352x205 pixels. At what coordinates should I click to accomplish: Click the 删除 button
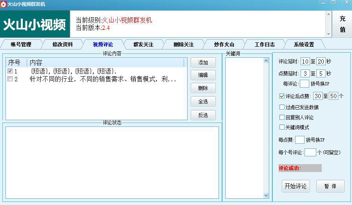pyautogui.click(x=203, y=88)
